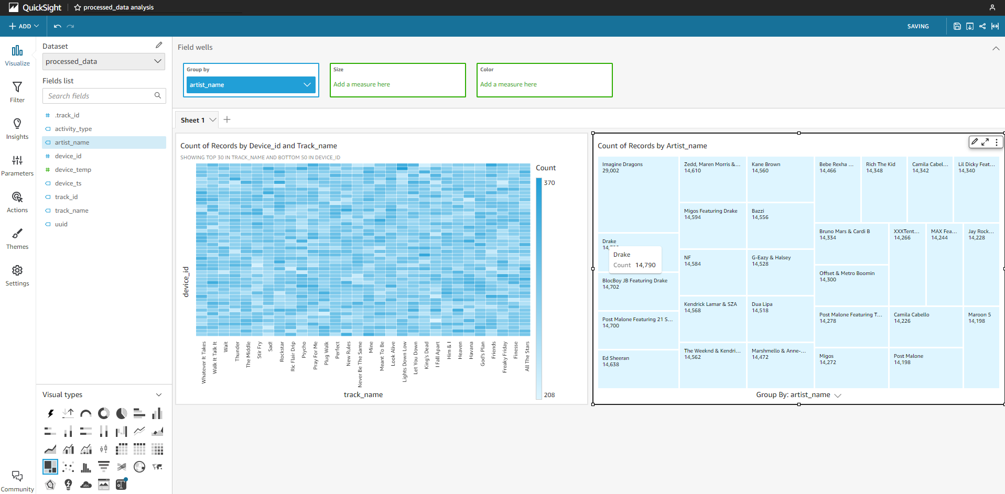Select the AutoGraph lightning bolt visual type
The image size is (1005, 494).
[50, 413]
